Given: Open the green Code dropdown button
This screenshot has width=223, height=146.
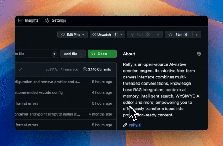Looking at the screenshot, I should pos(102,54).
